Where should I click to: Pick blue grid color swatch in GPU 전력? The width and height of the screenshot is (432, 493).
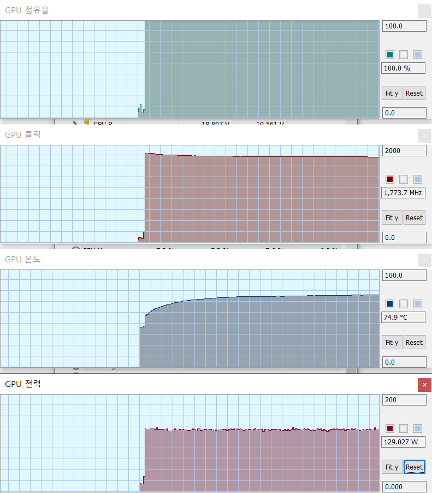pos(418,428)
